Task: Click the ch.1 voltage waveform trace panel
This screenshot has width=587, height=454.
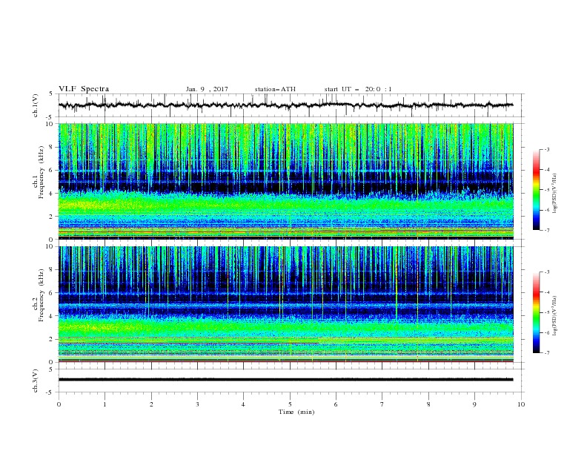Action: point(291,105)
